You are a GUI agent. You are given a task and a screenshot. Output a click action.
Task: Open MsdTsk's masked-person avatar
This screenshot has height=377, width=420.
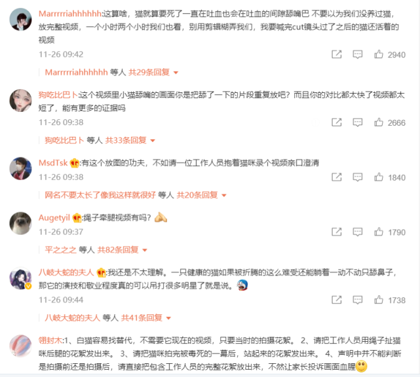point(20,168)
